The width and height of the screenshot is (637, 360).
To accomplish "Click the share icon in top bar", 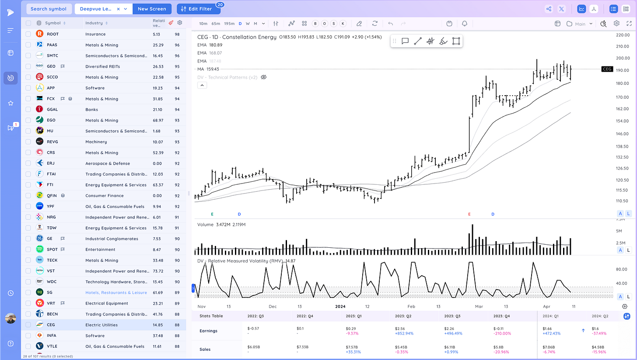I will pos(549,9).
